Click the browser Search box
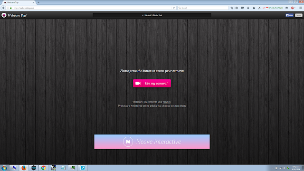 pos(203,8)
